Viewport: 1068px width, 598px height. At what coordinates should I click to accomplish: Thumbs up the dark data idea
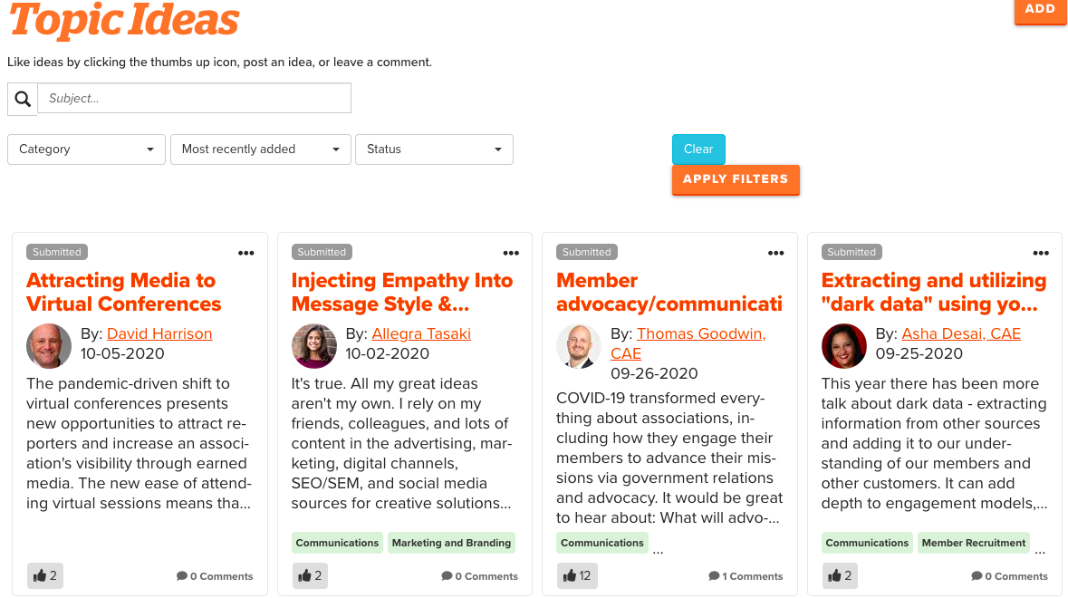point(840,575)
